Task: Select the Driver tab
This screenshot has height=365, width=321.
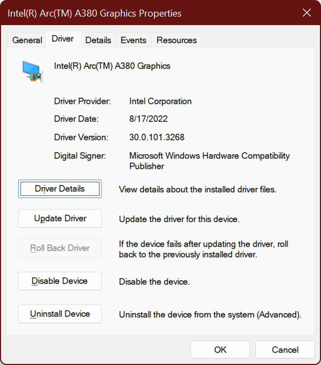Action: click(x=63, y=39)
